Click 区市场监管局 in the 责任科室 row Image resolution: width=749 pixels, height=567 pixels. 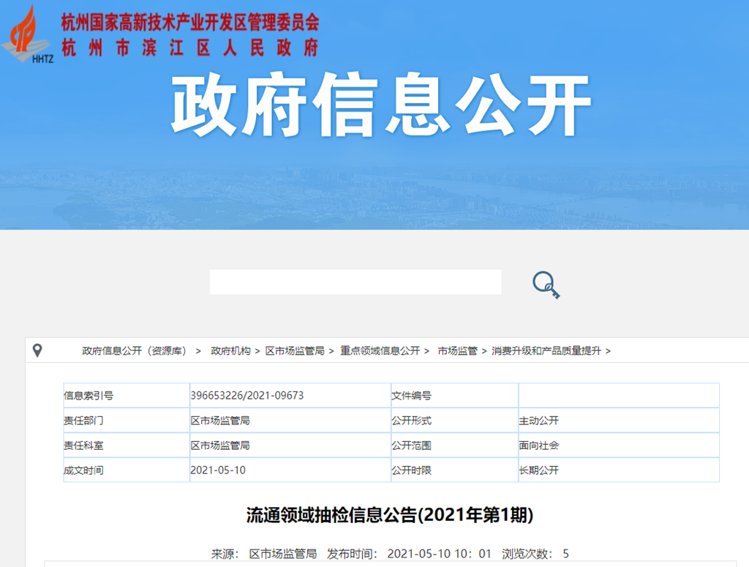click(x=220, y=446)
